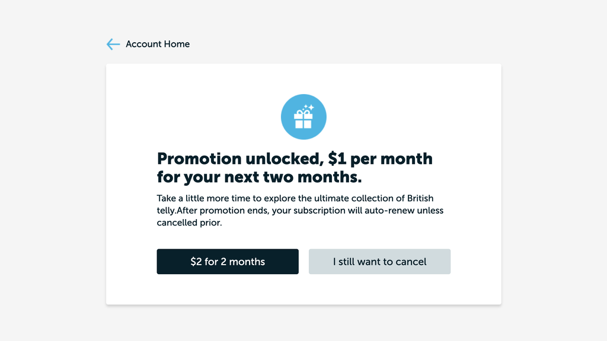
Task: Accept the $2 for 2 months offer
Action: click(228, 261)
